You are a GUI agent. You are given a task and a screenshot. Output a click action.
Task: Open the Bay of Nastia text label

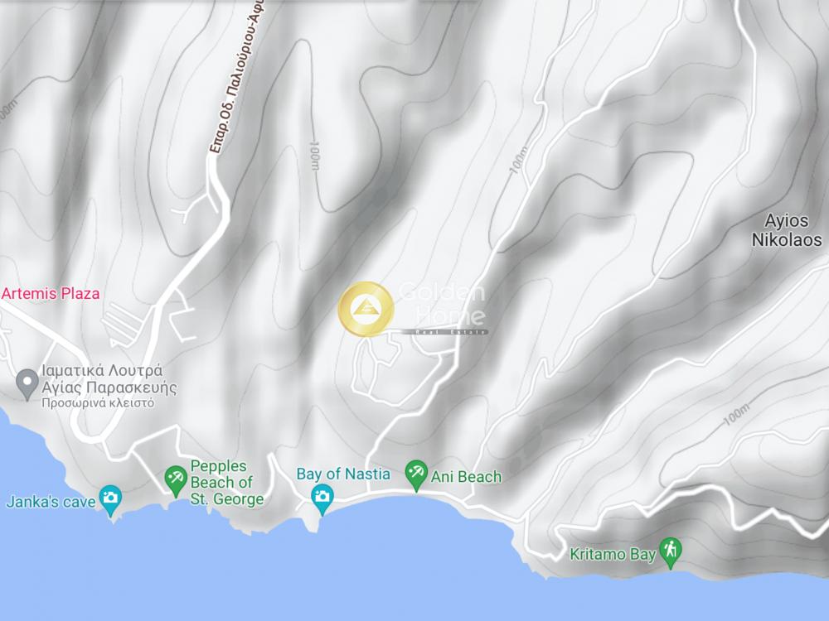tap(343, 474)
